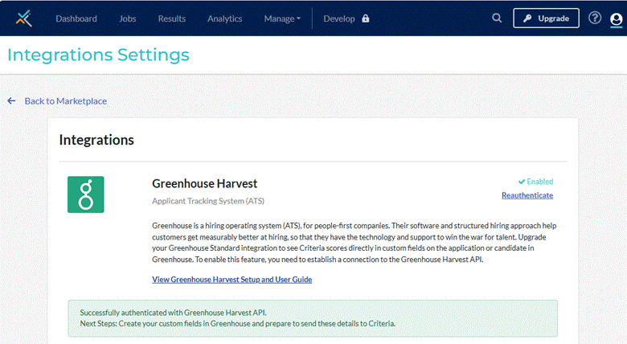
Task: Expand the Manage dropdown menu
Action: click(282, 18)
